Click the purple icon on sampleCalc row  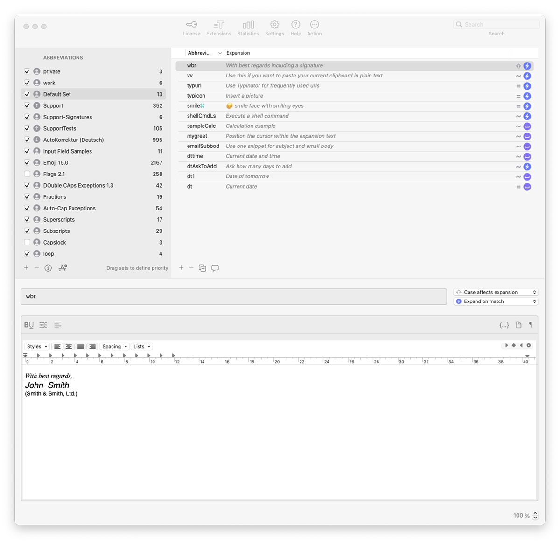coord(527,126)
